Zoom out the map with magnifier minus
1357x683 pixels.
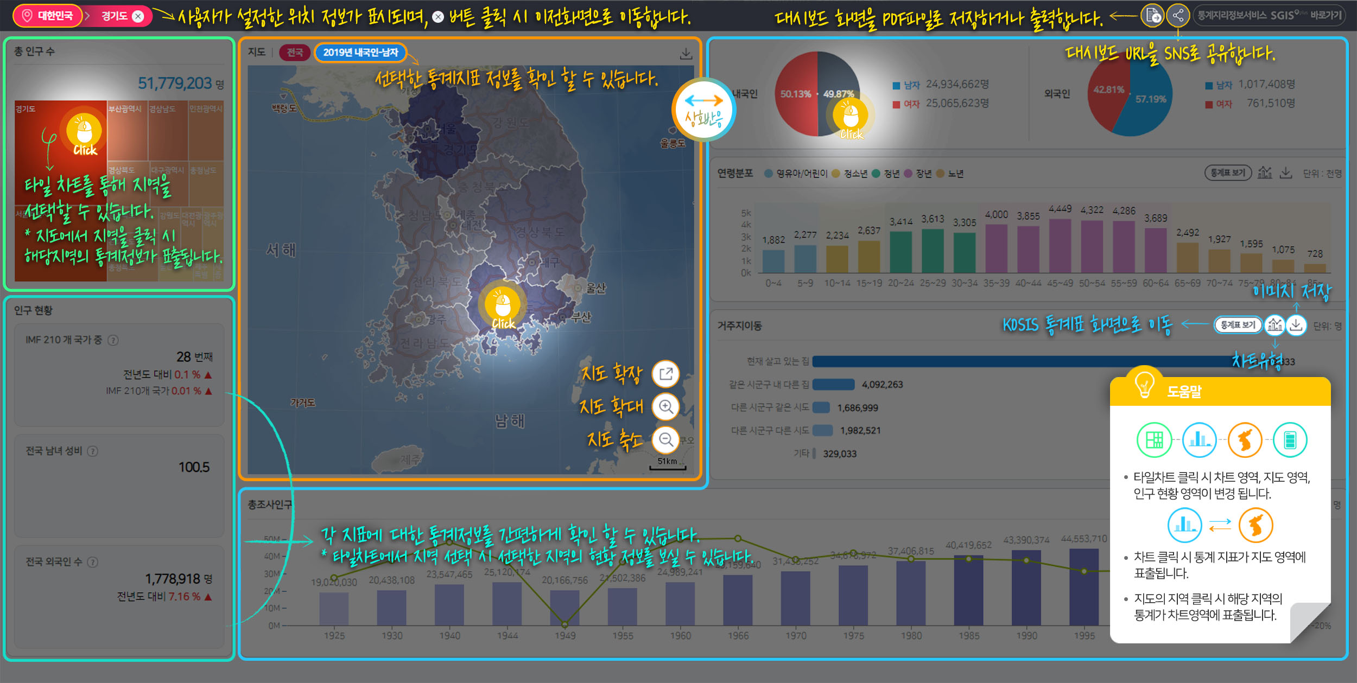click(665, 439)
